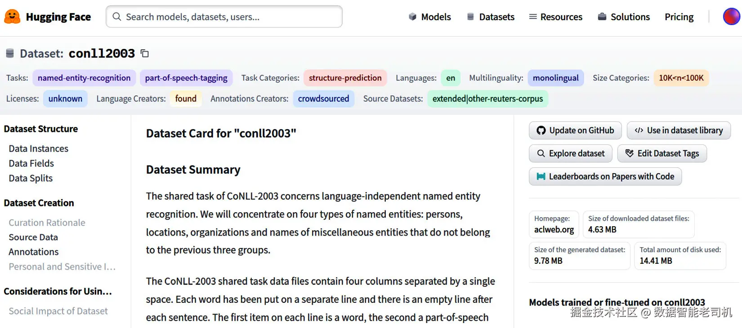Select the named-entity-recognition task tag
742x328 pixels.
84,78
